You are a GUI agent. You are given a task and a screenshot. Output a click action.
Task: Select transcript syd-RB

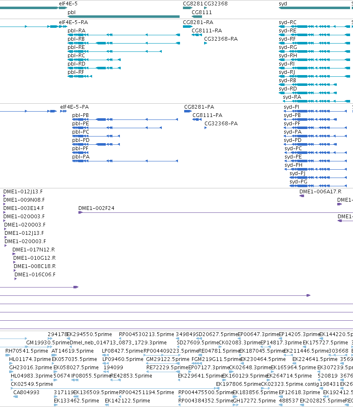[308, 85]
